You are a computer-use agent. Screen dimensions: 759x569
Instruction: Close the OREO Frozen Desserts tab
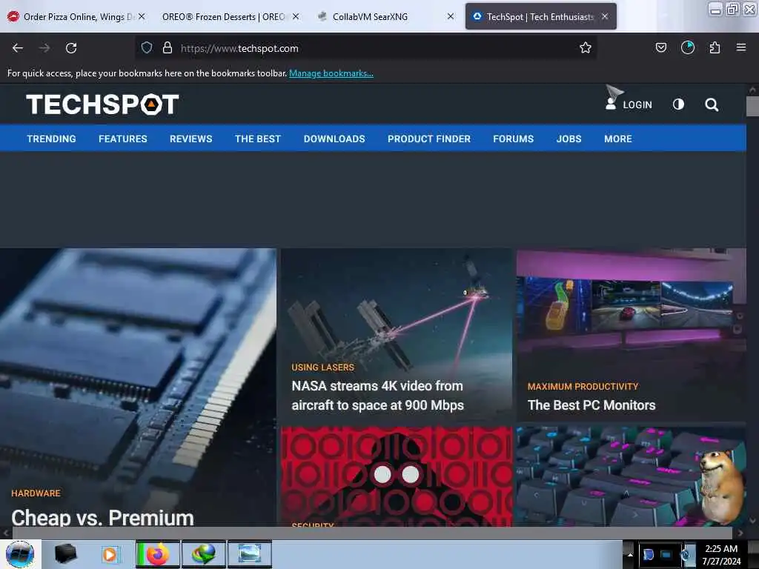point(296,16)
